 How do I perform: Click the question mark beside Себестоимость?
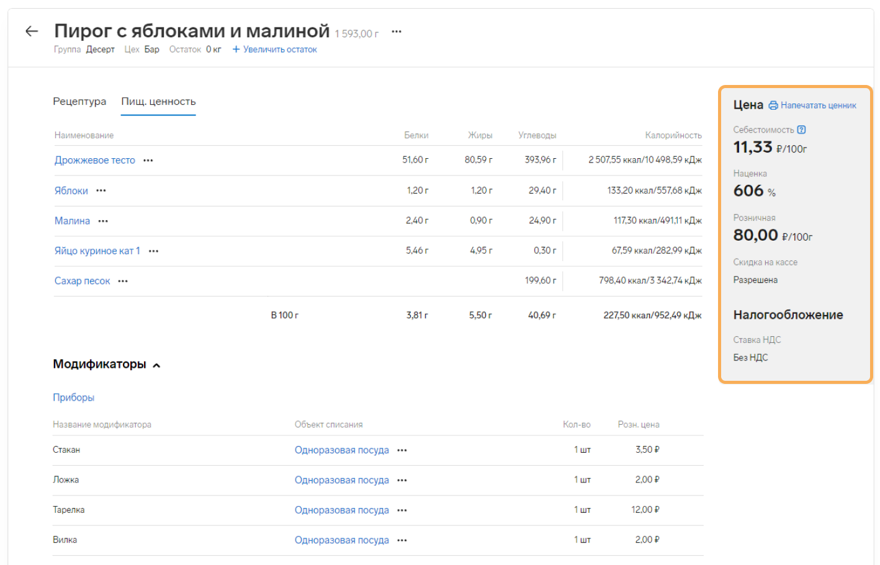pyautogui.click(x=801, y=130)
